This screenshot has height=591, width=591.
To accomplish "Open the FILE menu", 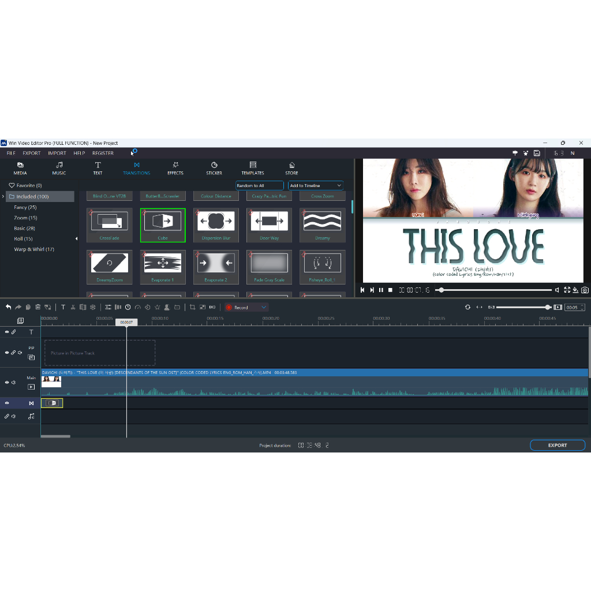I will coord(11,154).
